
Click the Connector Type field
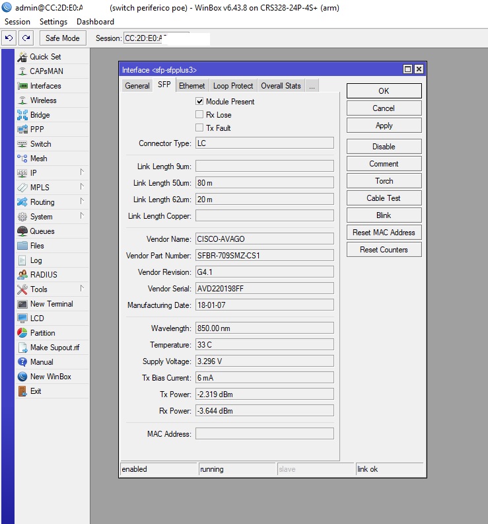click(x=265, y=143)
